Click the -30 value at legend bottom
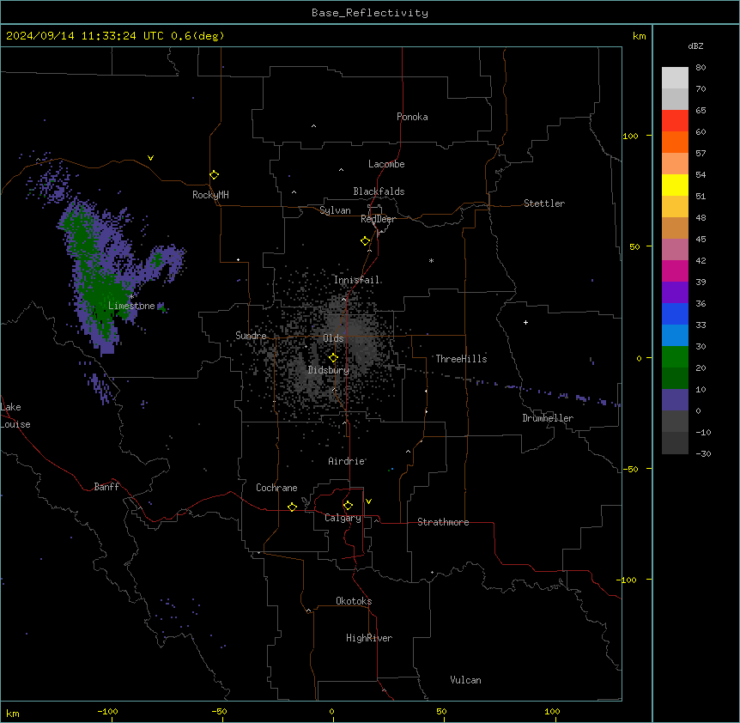This screenshot has height=723, width=740. click(703, 453)
